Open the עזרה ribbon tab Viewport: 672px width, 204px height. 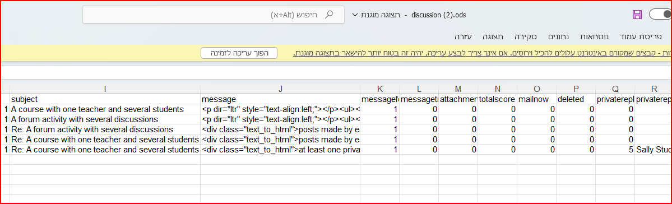tap(464, 37)
